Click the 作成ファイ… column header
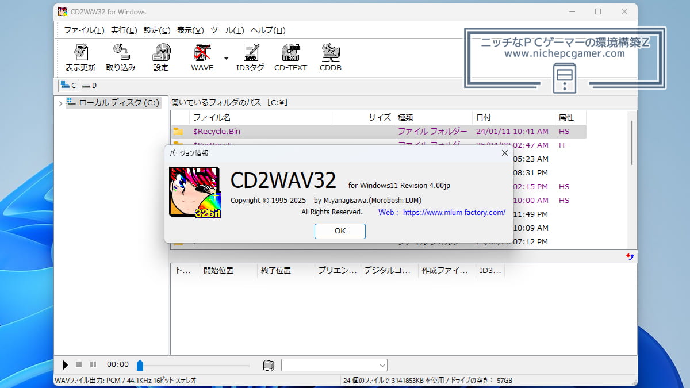 (447, 271)
